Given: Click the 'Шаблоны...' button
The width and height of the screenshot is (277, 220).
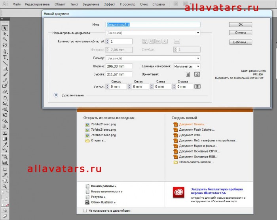Looking at the screenshot, I should click(240, 42).
